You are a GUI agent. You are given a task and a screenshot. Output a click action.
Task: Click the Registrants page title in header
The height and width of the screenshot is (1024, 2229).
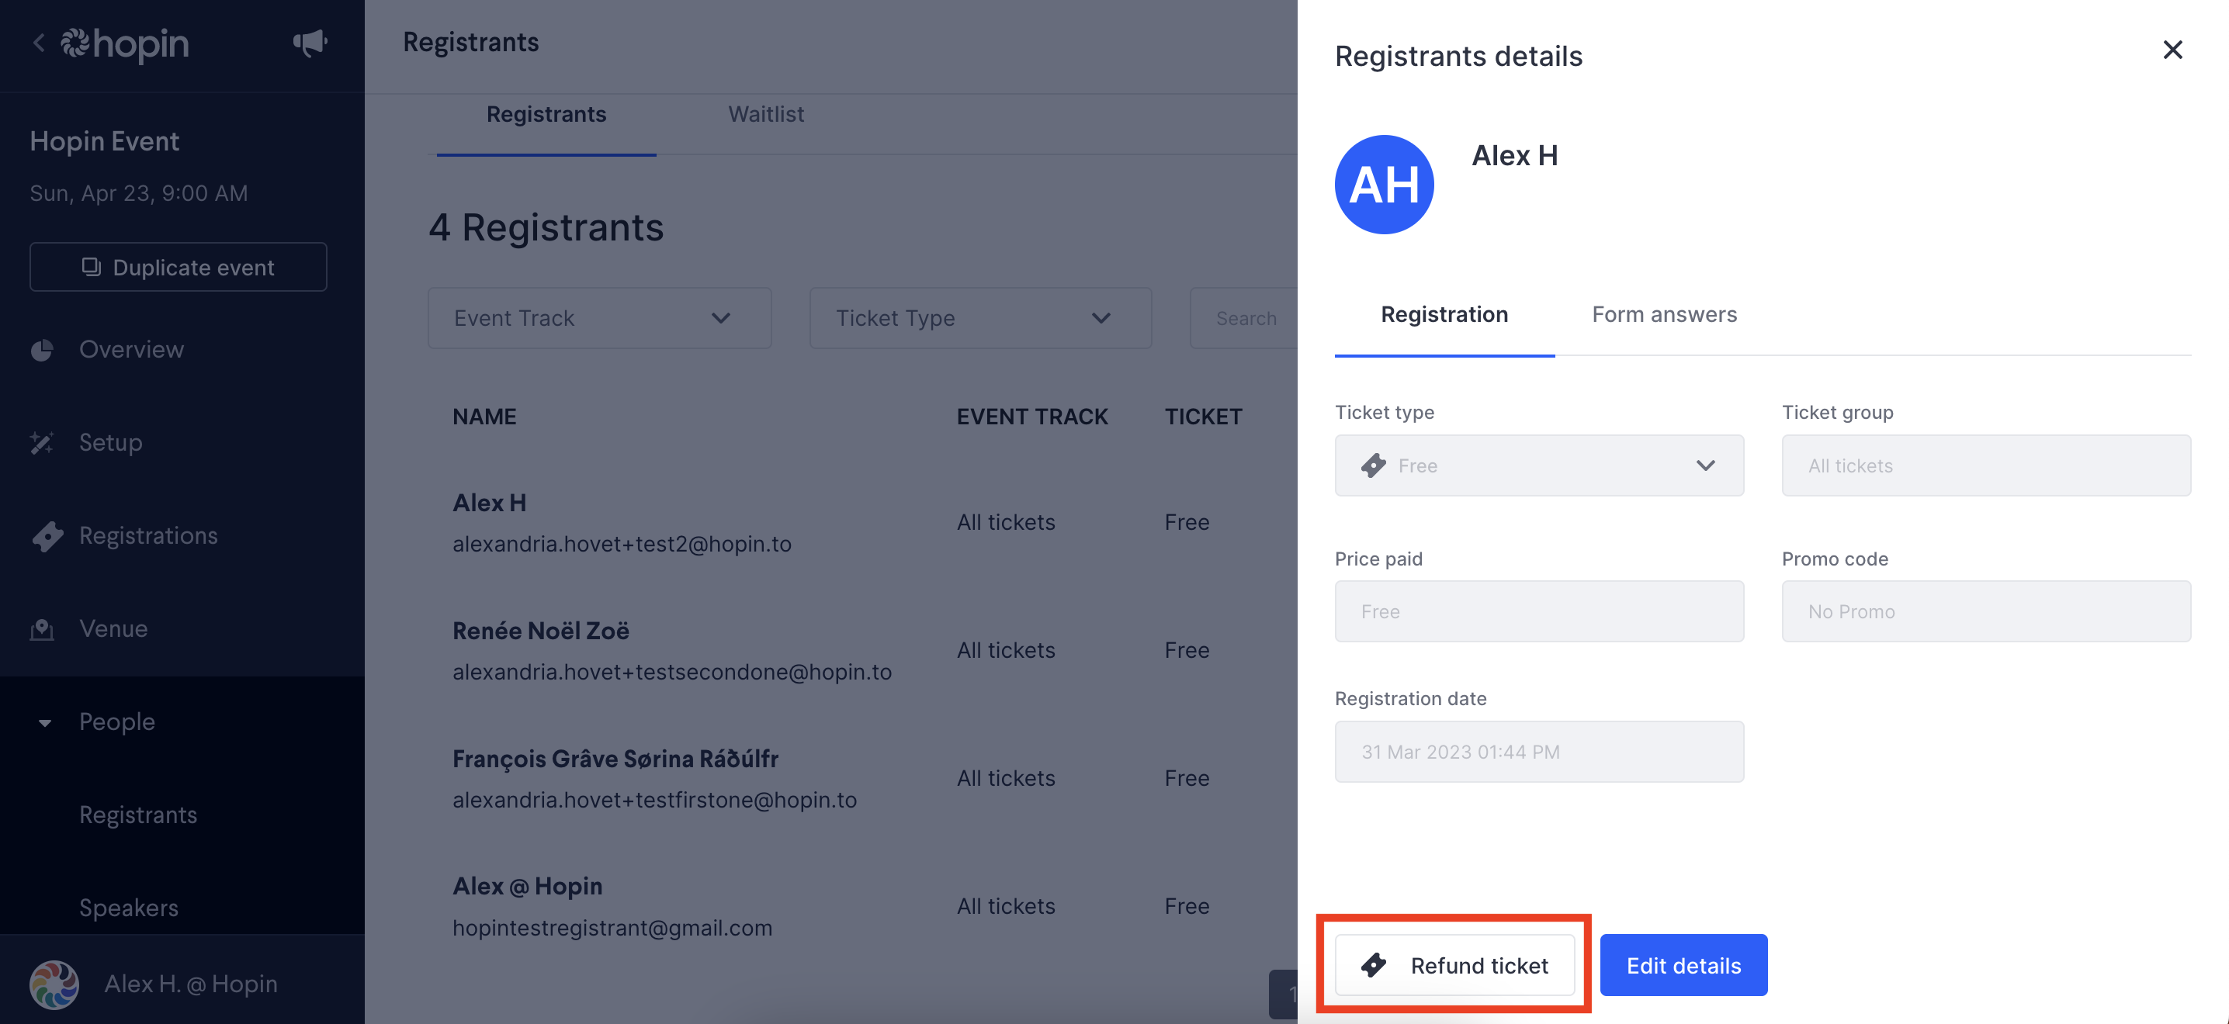click(x=471, y=42)
